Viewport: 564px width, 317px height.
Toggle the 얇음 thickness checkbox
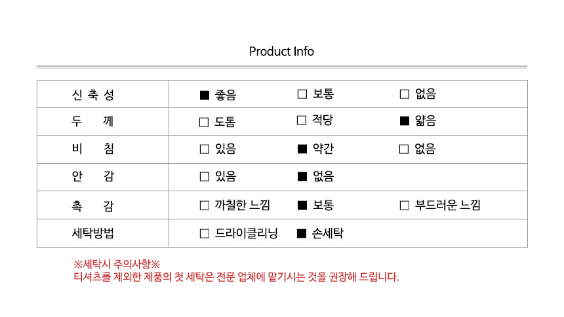pos(405,121)
